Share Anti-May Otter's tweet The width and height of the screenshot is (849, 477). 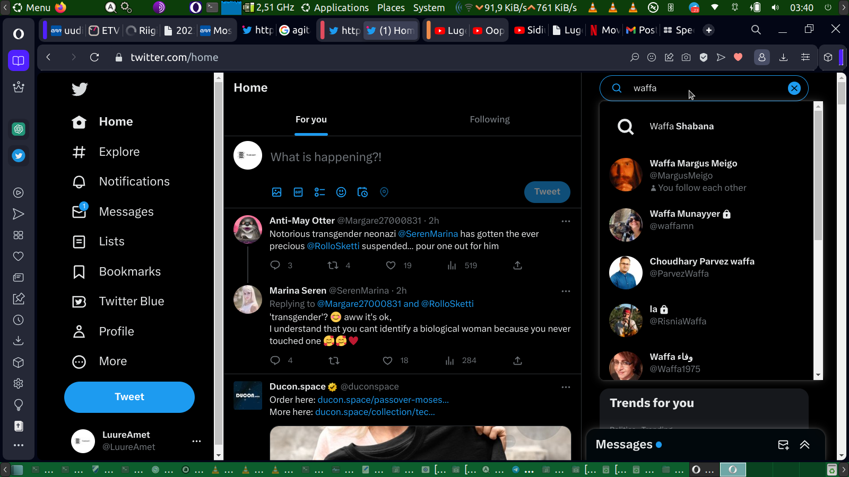(517, 265)
